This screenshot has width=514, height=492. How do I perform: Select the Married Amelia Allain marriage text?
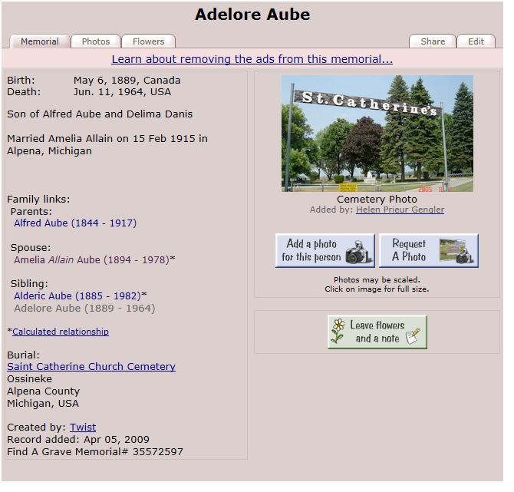107,144
